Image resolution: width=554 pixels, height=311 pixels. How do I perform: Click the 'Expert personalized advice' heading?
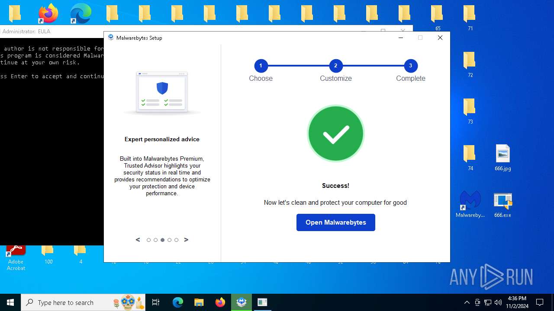[x=162, y=139]
